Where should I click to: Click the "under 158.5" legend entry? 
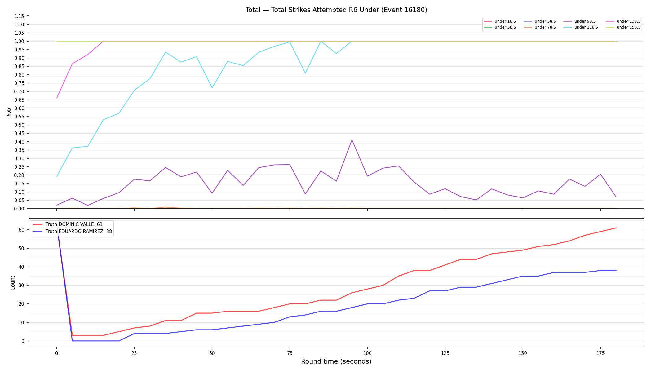pyautogui.click(x=623, y=27)
